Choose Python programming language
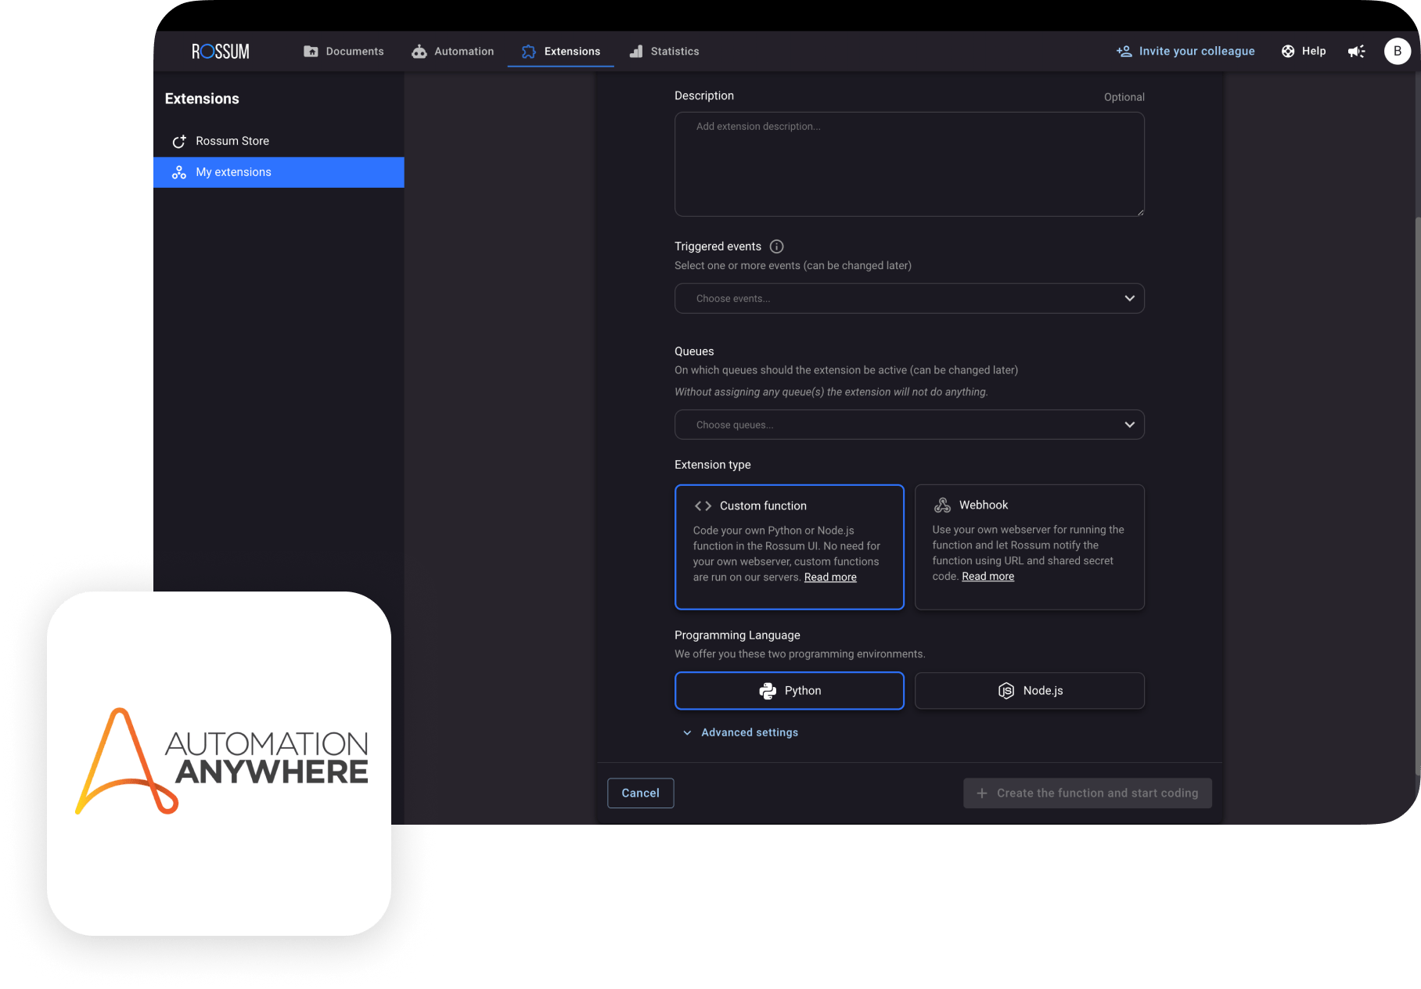The height and width of the screenshot is (989, 1421). tap(790, 691)
